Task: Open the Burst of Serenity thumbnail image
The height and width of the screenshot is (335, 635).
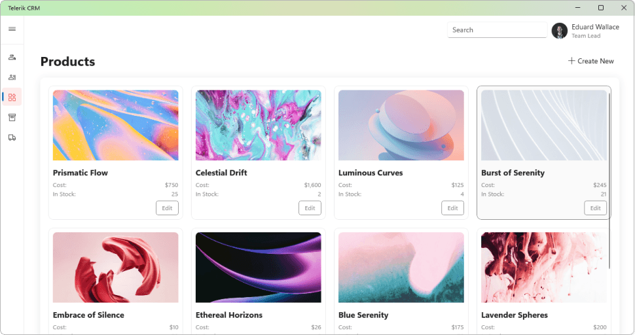Action: click(544, 125)
